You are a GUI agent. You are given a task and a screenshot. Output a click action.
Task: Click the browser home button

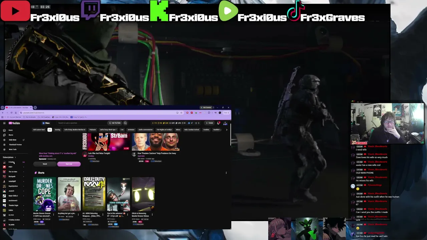[x=16, y=113]
